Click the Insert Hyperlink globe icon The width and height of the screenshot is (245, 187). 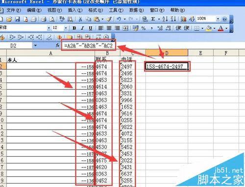point(145,19)
